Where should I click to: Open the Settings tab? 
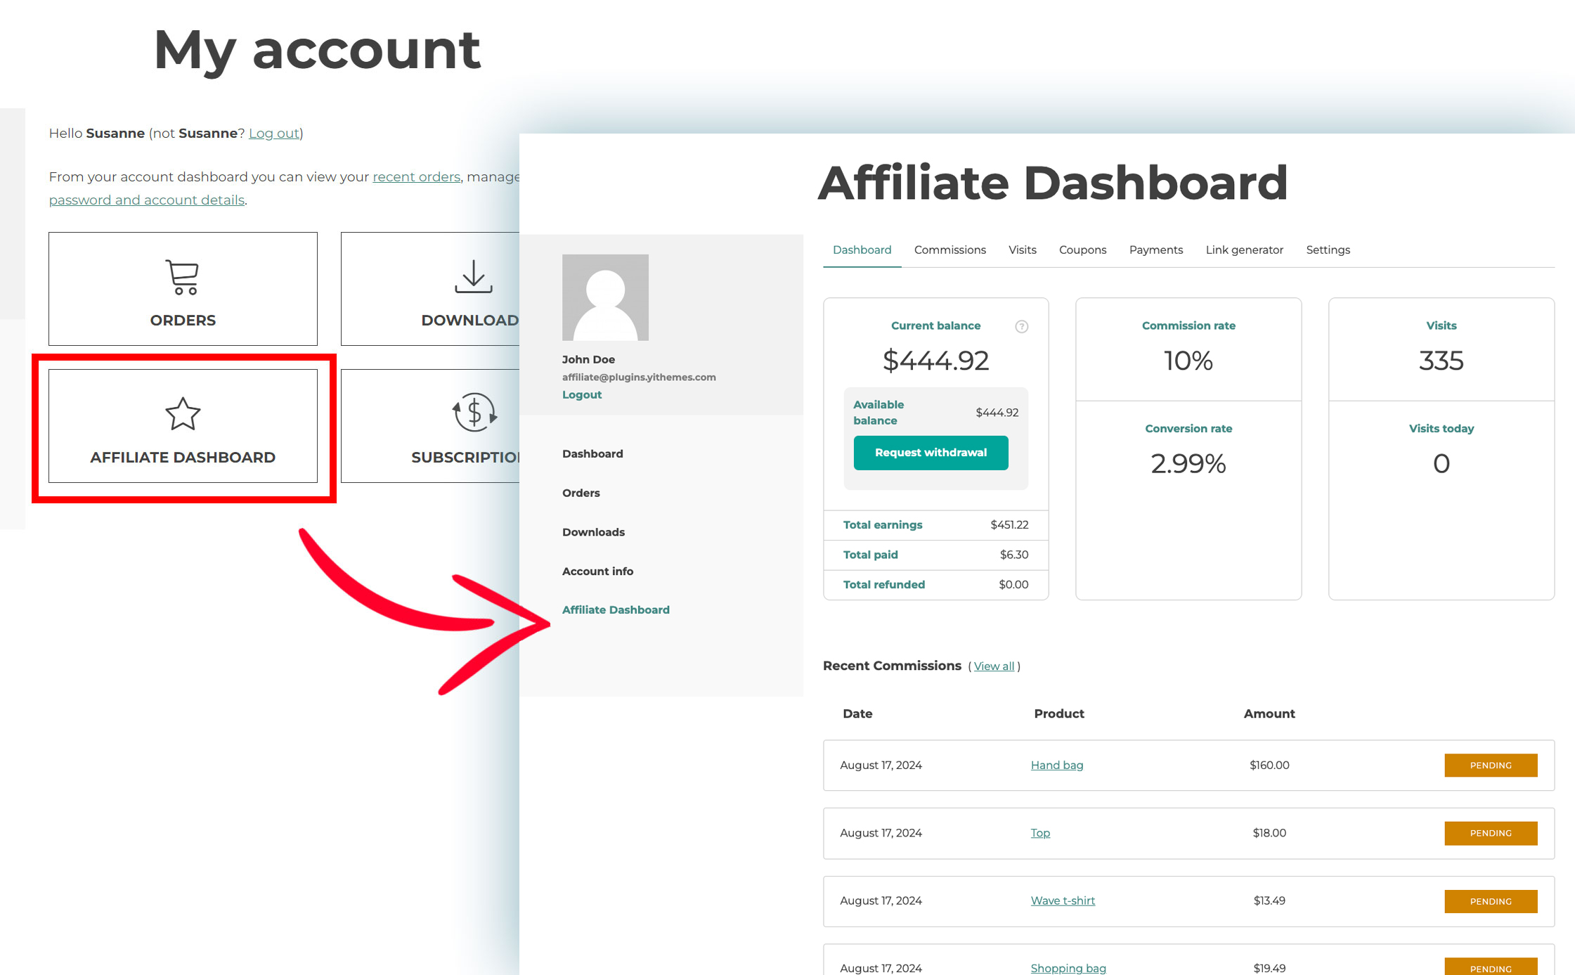click(x=1328, y=250)
